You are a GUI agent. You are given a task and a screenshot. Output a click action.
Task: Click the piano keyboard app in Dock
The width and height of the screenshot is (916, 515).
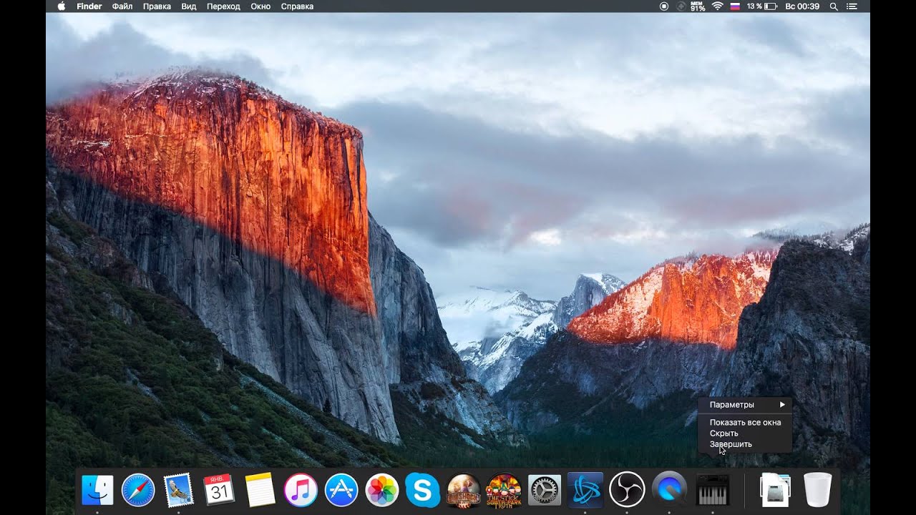coord(713,490)
